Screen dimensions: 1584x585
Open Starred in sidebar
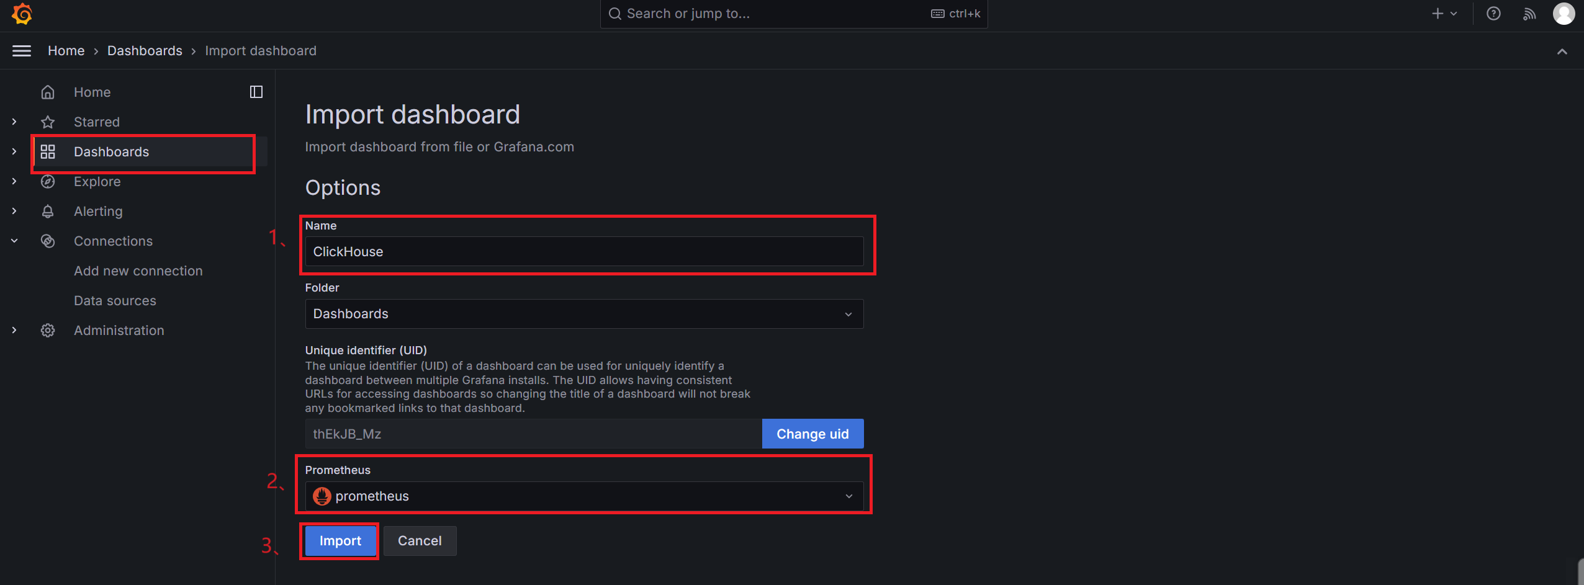tap(97, 122)
